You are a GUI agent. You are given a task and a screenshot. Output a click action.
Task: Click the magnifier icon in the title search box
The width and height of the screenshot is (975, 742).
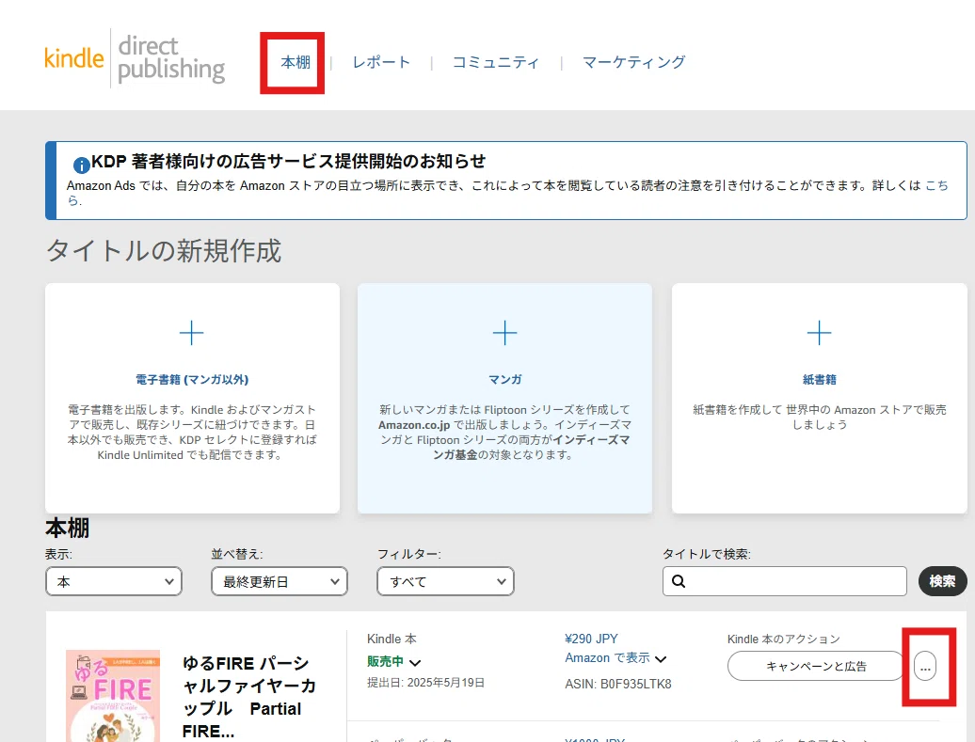679,581
